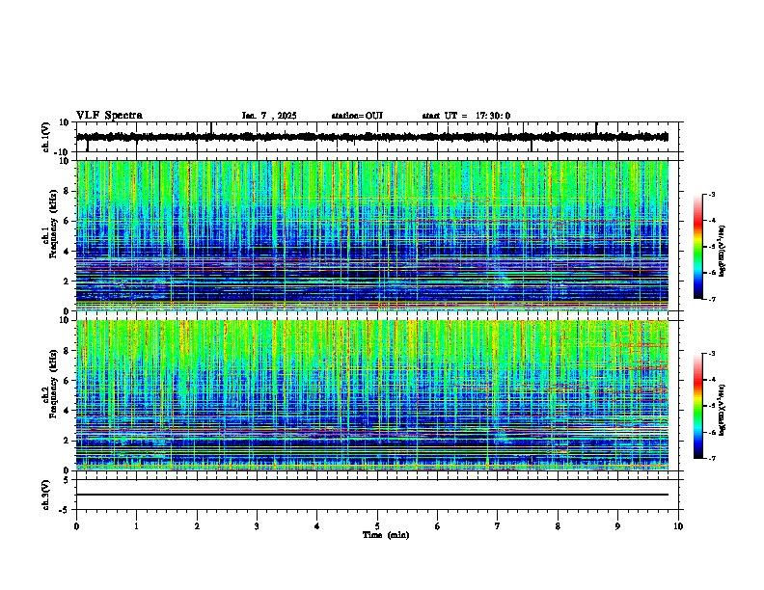Click the "start UT = 17:30:0" label
This screenshot has height=590, width=764.
coord(466,116)
